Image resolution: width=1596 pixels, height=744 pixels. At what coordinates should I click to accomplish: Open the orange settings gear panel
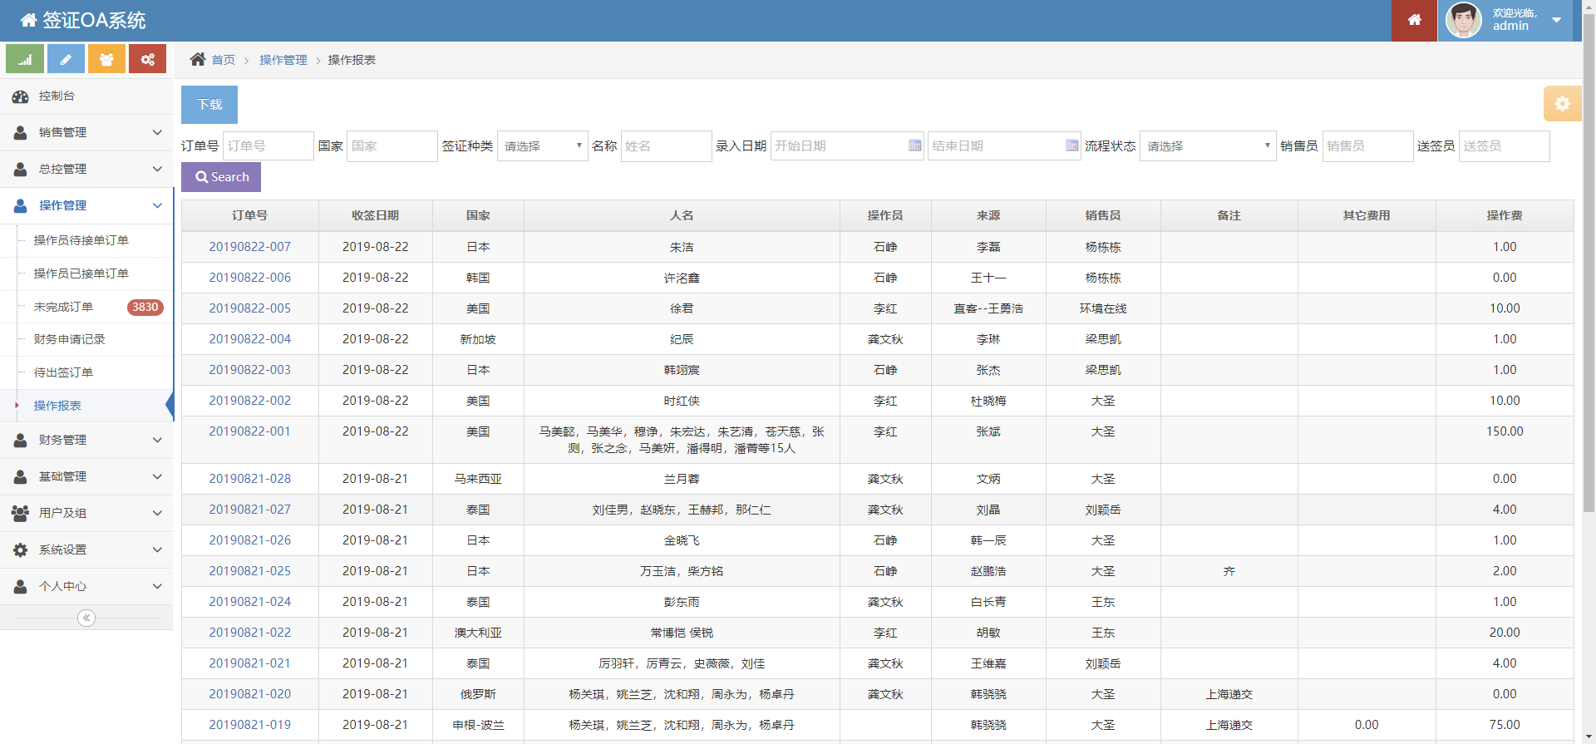coord(1562,104)
